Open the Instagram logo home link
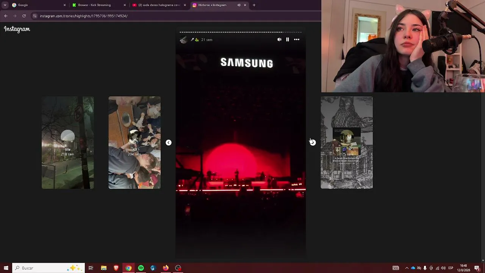485x273 pixels. [17, 29]
